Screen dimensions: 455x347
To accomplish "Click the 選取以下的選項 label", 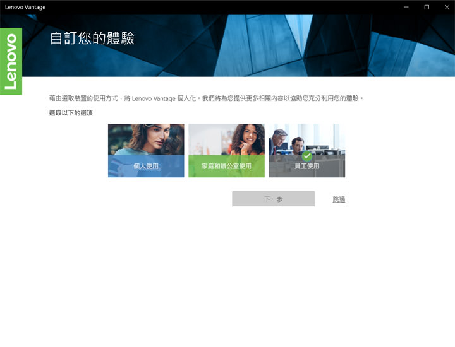I will click(x=71, y=113).
